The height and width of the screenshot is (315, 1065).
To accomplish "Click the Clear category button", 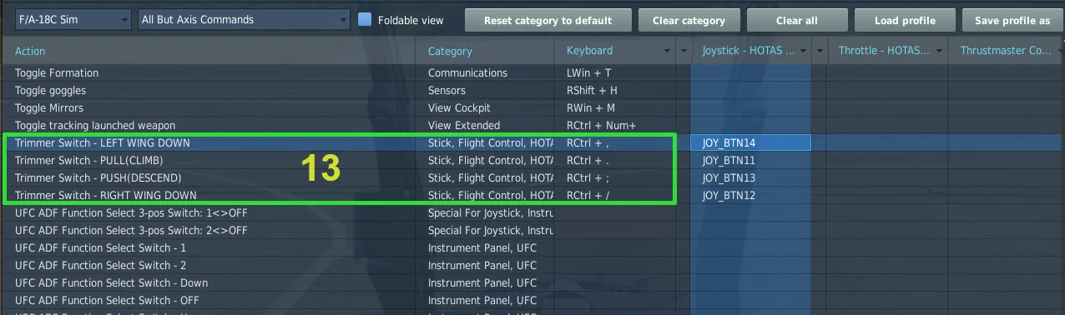I will [689, 20].
